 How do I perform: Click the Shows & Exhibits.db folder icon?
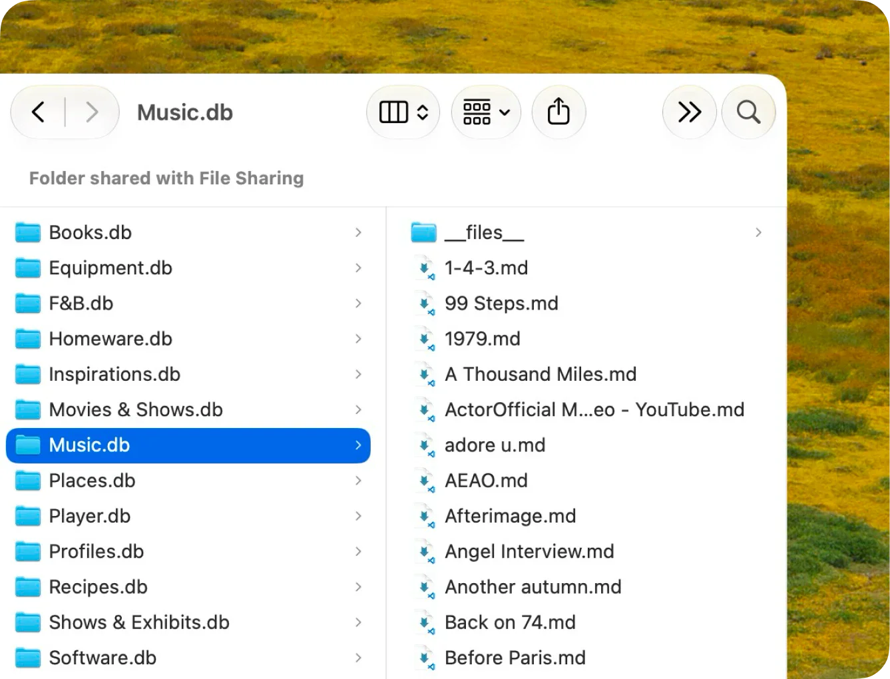coord(28,622)
